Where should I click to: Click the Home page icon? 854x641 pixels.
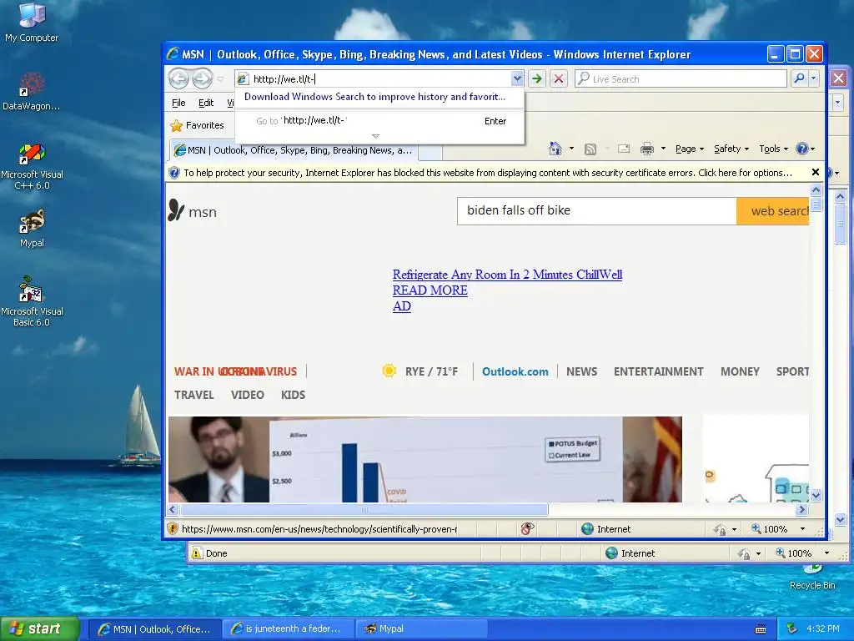tap(555, 149)
